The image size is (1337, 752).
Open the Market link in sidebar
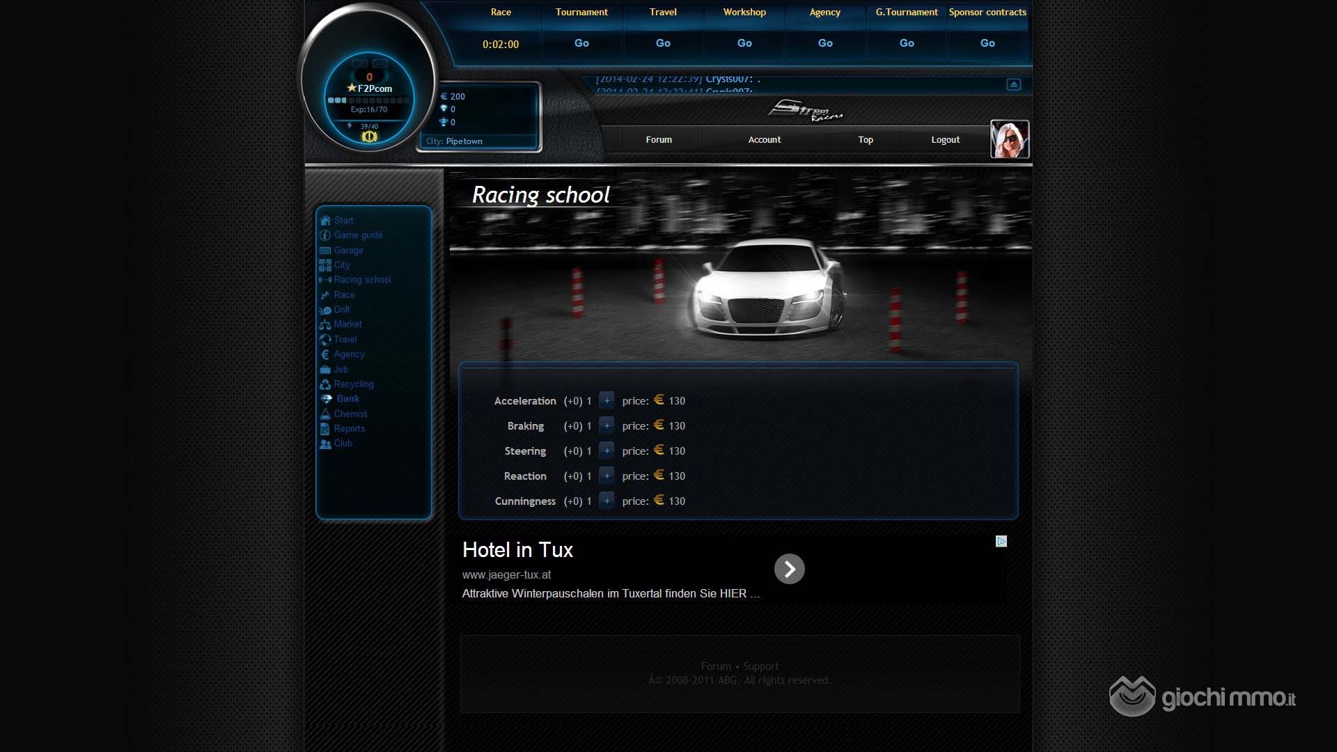pyautogui.click(x=347, y=324)
